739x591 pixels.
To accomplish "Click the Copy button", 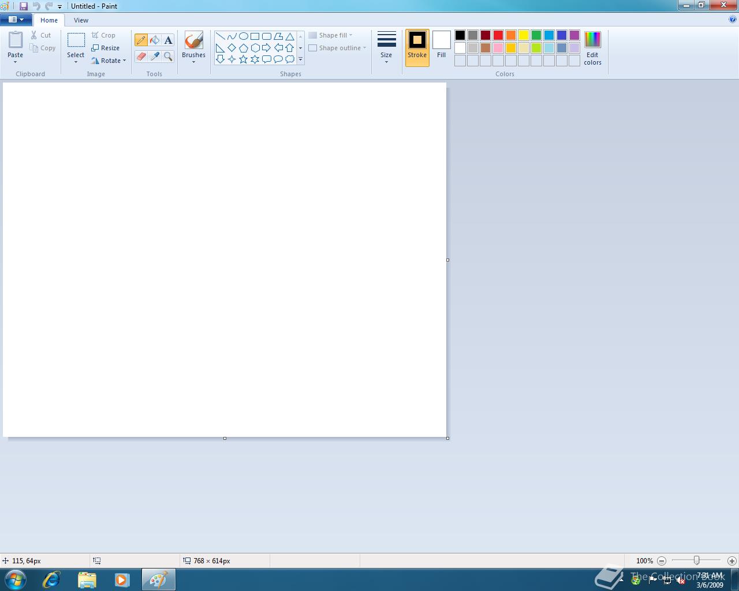I will (43, 48).
